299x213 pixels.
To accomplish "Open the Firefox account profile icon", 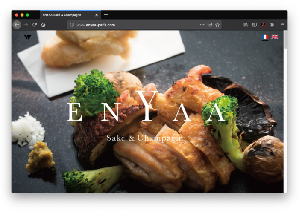I will click(x=272, y=25).
